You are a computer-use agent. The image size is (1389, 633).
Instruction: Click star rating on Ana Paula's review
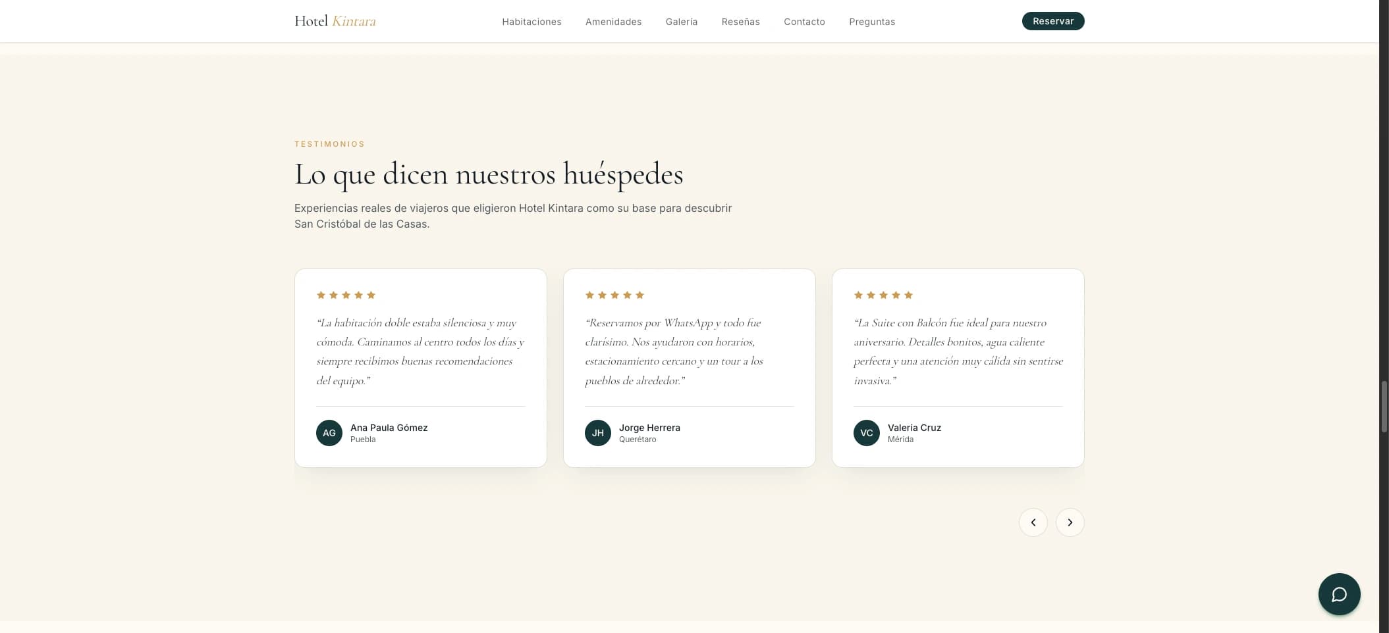(x=346, y=295)
